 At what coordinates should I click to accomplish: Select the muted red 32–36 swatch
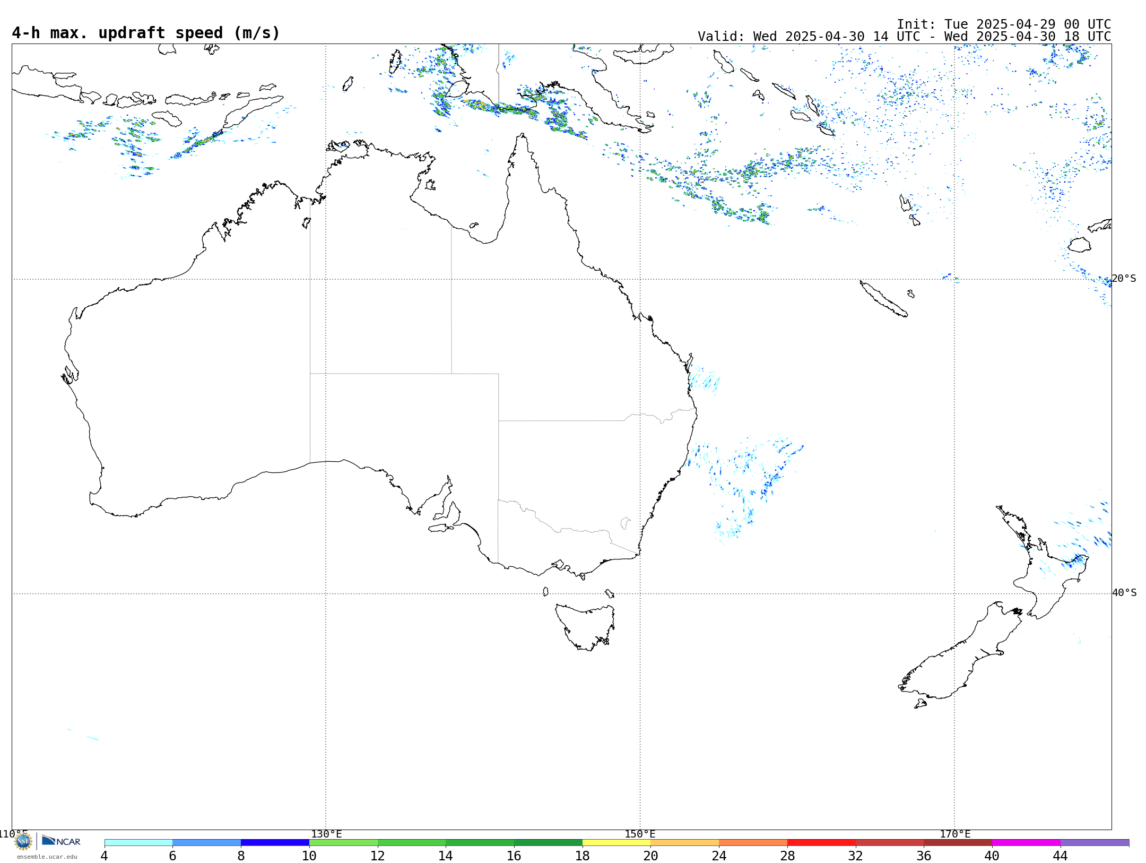pyautogui.click(x=890, y=843)
